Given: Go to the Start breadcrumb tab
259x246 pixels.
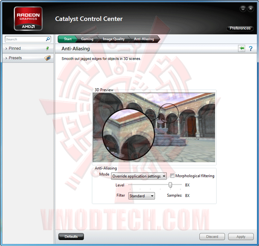Looking at the screenshot, I should point(68,39).
